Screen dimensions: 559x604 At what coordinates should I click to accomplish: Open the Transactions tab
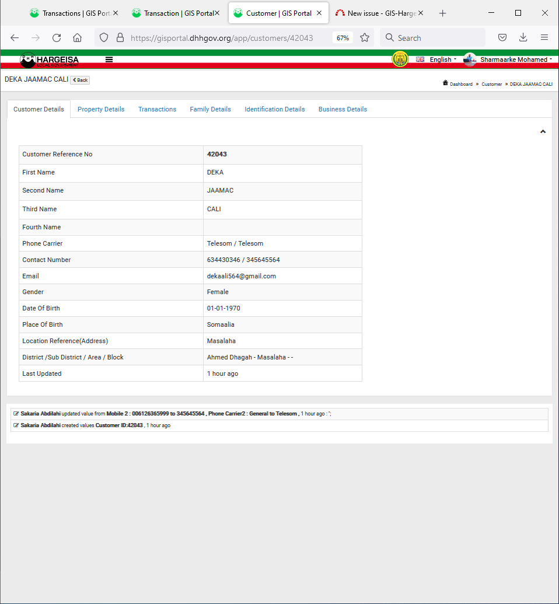157,109
